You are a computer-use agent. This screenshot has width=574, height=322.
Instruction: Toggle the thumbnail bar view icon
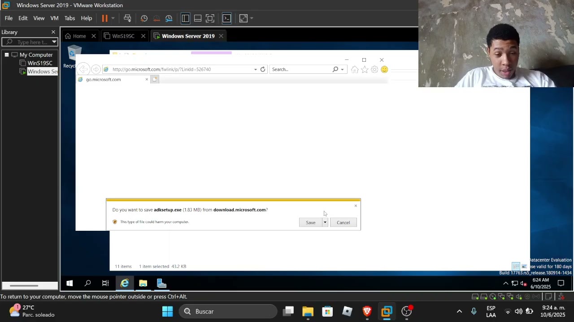pyautogui.click(x=197, y=18)
